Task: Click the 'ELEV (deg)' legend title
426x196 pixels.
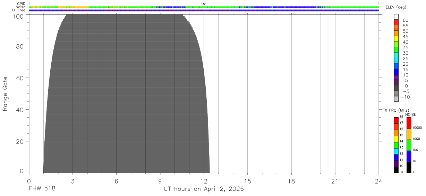Action: (396, 7)
